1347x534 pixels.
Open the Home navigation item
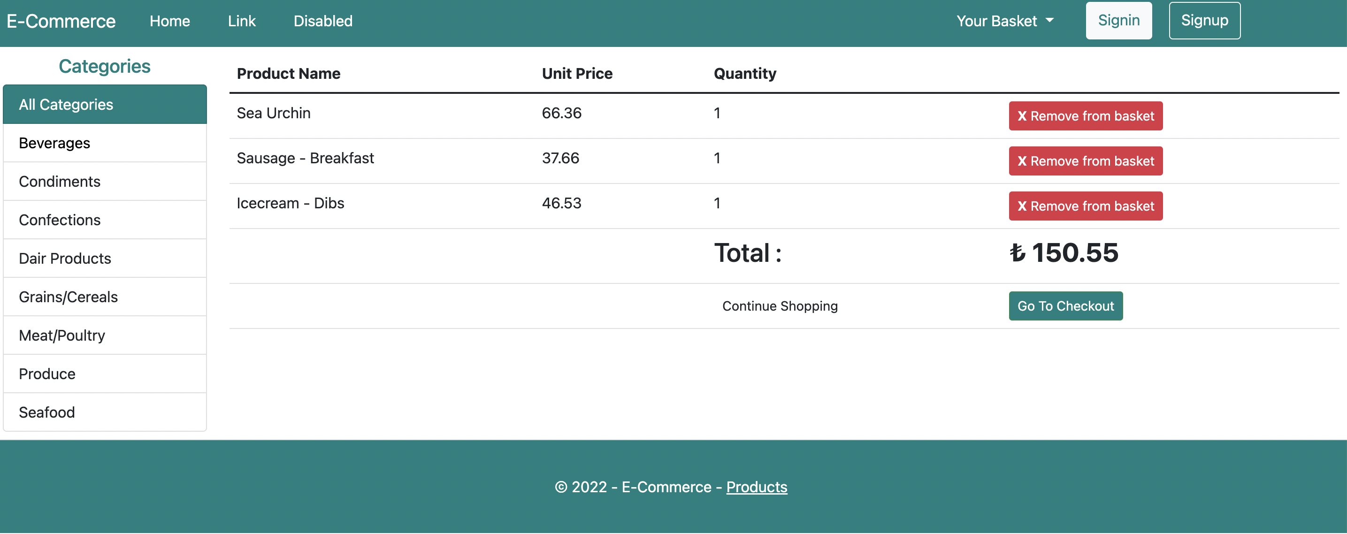tap(169, 21)
